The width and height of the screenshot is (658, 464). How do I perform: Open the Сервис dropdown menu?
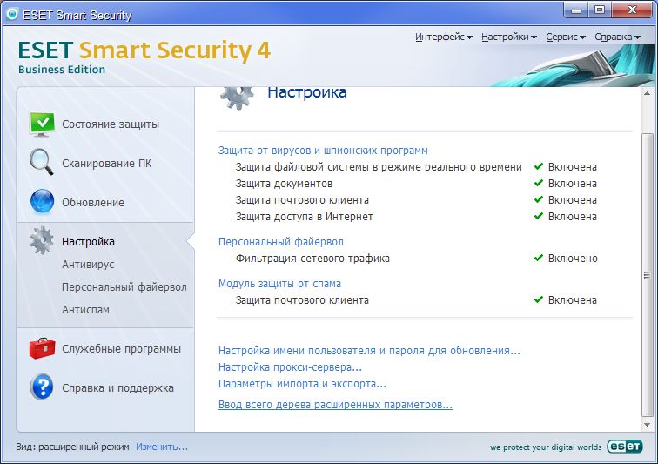(x=566, y=37)
